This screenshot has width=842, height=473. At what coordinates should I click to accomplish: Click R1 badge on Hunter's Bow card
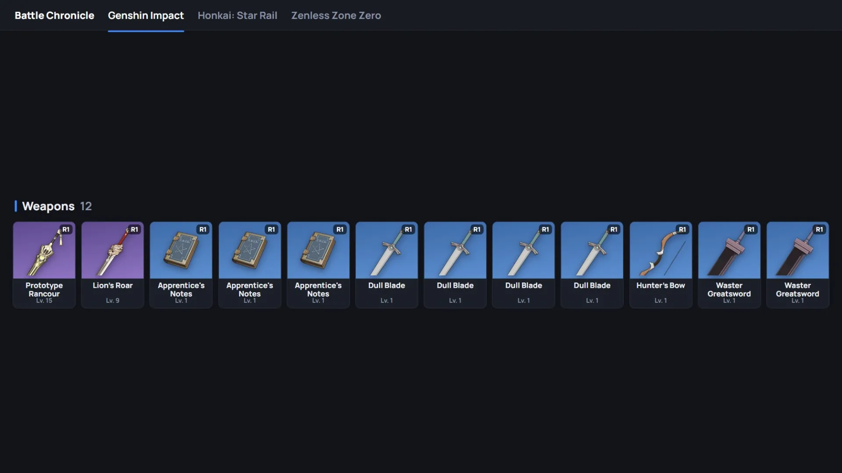coord(682,229)
